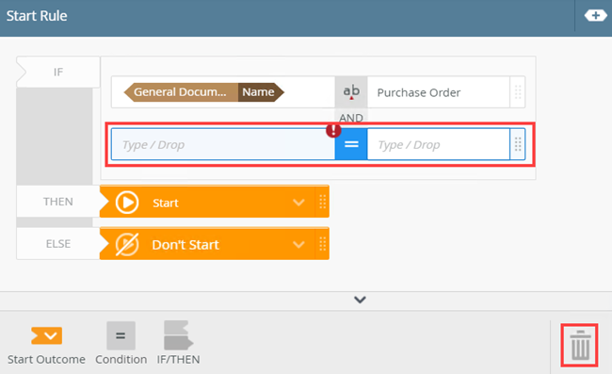Click the red error exclamation badge

click(x=333, y=130)
